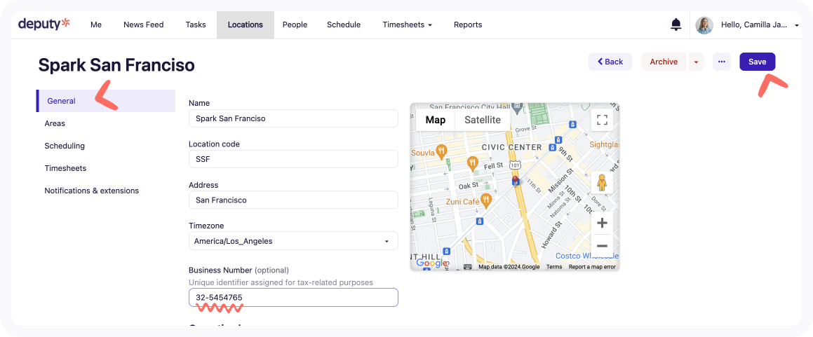
Task: Open Scheduling settings in sidebar
Action: 65,146
